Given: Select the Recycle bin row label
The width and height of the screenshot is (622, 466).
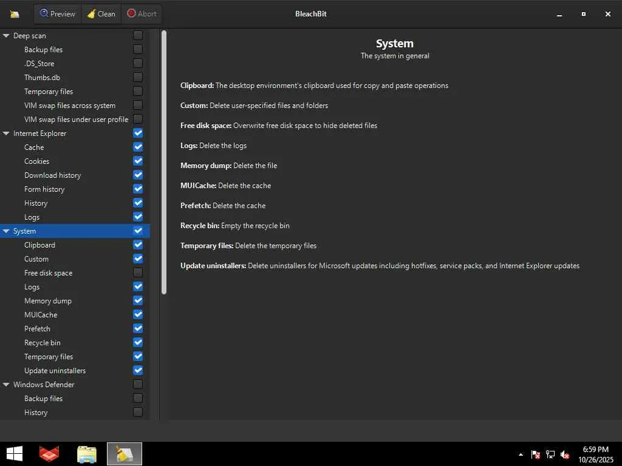Looking at the screenshot, I should [x=43, y=343].
